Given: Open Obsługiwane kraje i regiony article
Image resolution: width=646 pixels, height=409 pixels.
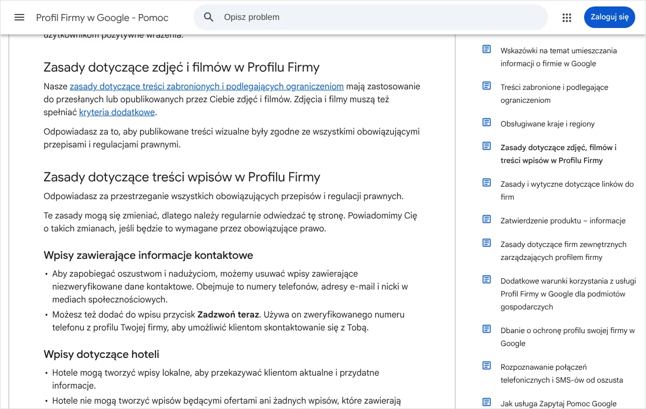Looking at the screenshot, I should (x=547, y=124).
